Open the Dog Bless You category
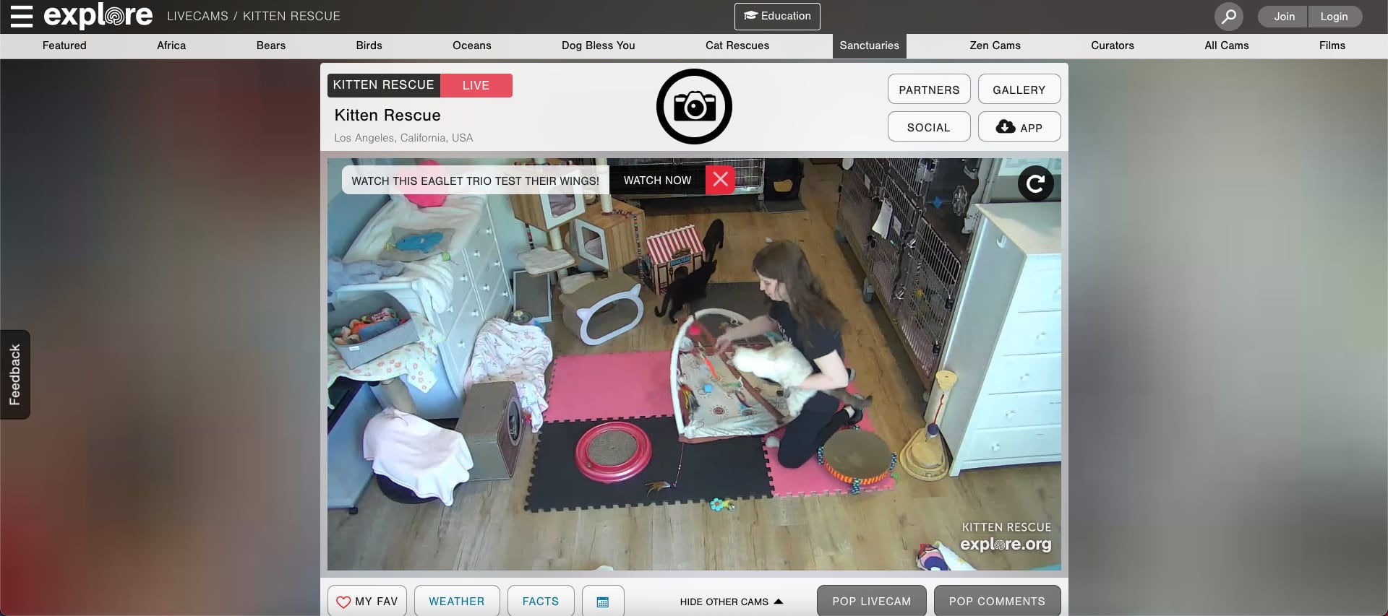The image size is (1388, 616). [599, 45]
